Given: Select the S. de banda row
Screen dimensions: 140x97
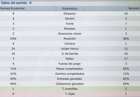Looking at the screenshot, I should click(x=70, y=54).
